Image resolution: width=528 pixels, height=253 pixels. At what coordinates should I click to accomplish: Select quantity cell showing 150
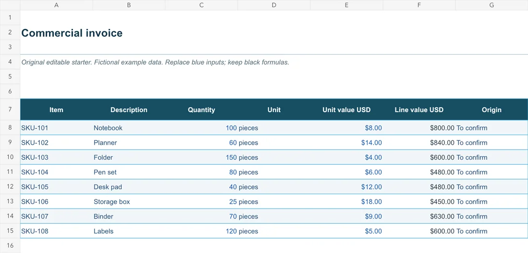coord(202,157)
